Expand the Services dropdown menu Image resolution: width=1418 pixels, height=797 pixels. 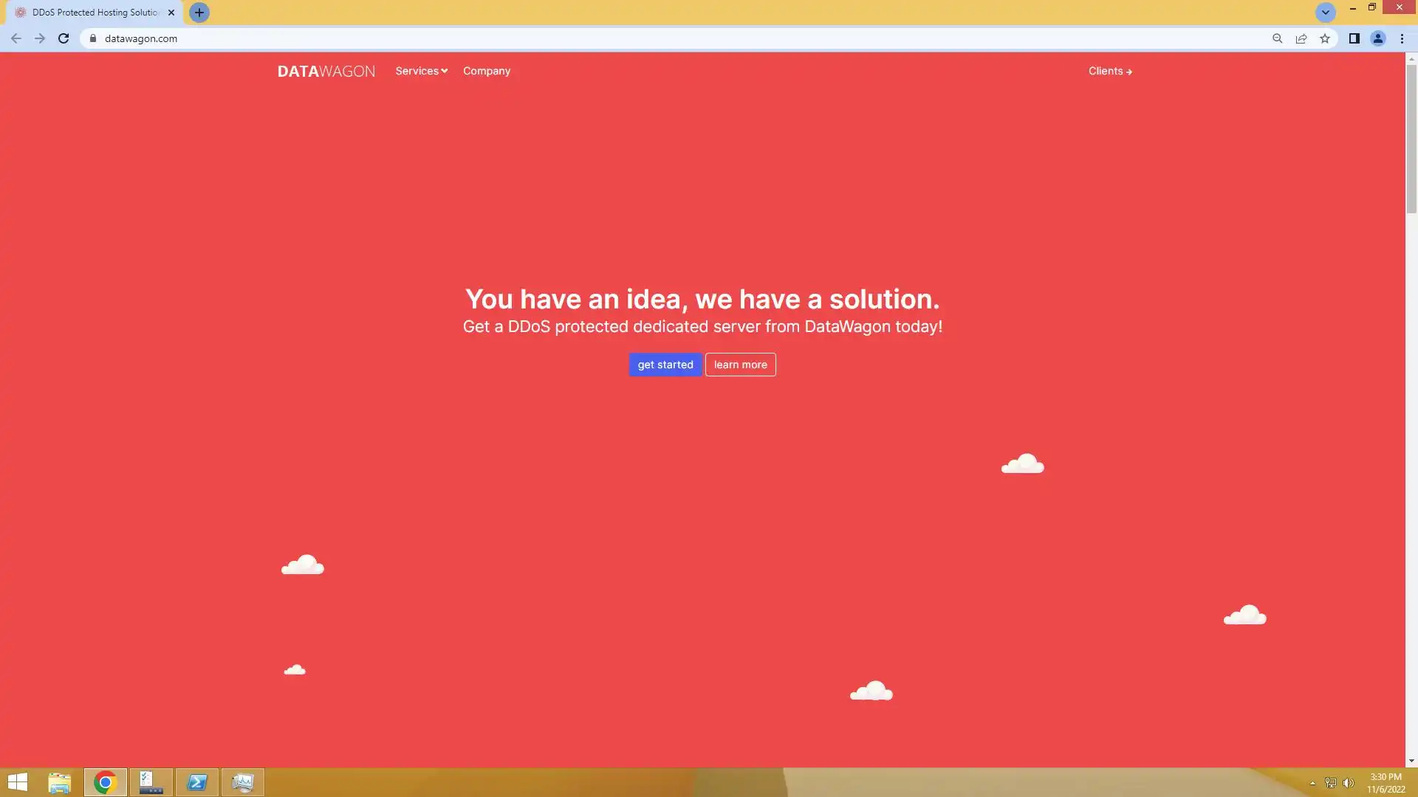[x=421, y=71]
